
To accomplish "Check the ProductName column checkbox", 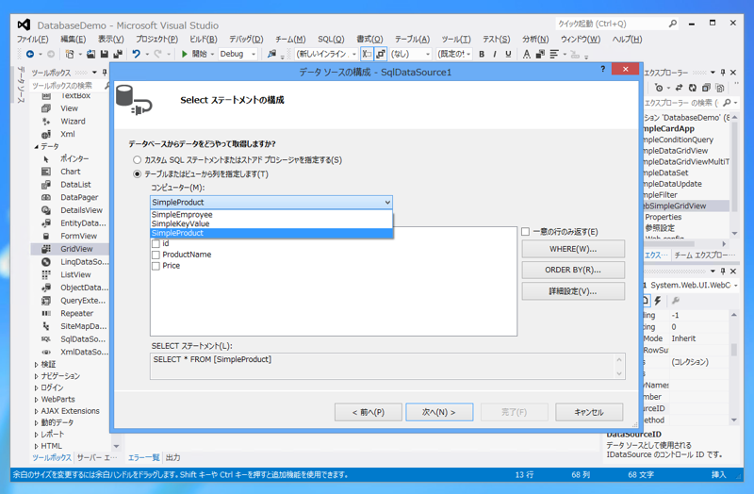I will [156, 255].
